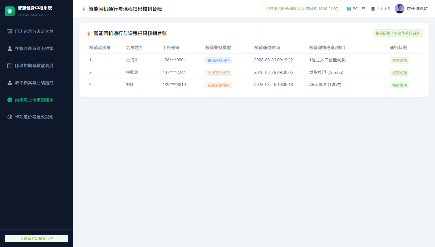This screenshot has height=247, width=435.
Task: Click 燃脂尊巴 (Zumba) cell
Action: tap(326, 72)
